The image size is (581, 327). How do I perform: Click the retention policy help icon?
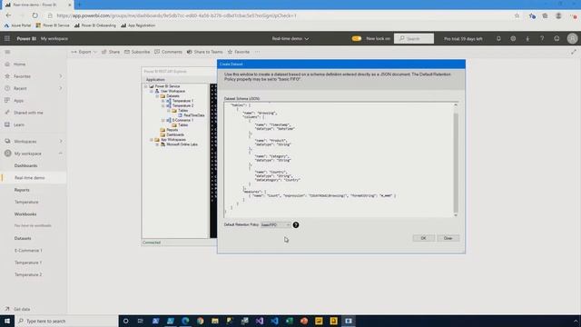point(296,224)
